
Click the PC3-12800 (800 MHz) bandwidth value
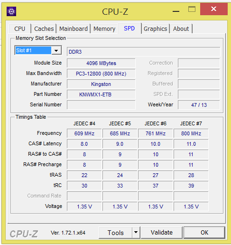[101, 74]
